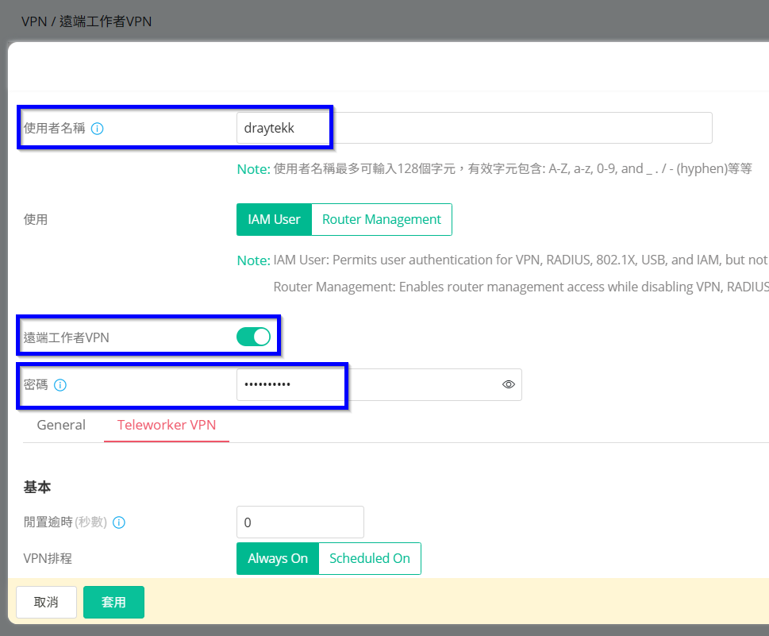Click the VPN排程 label text
The width and height of the screenshot is (769, 636).
pos(48,558)
